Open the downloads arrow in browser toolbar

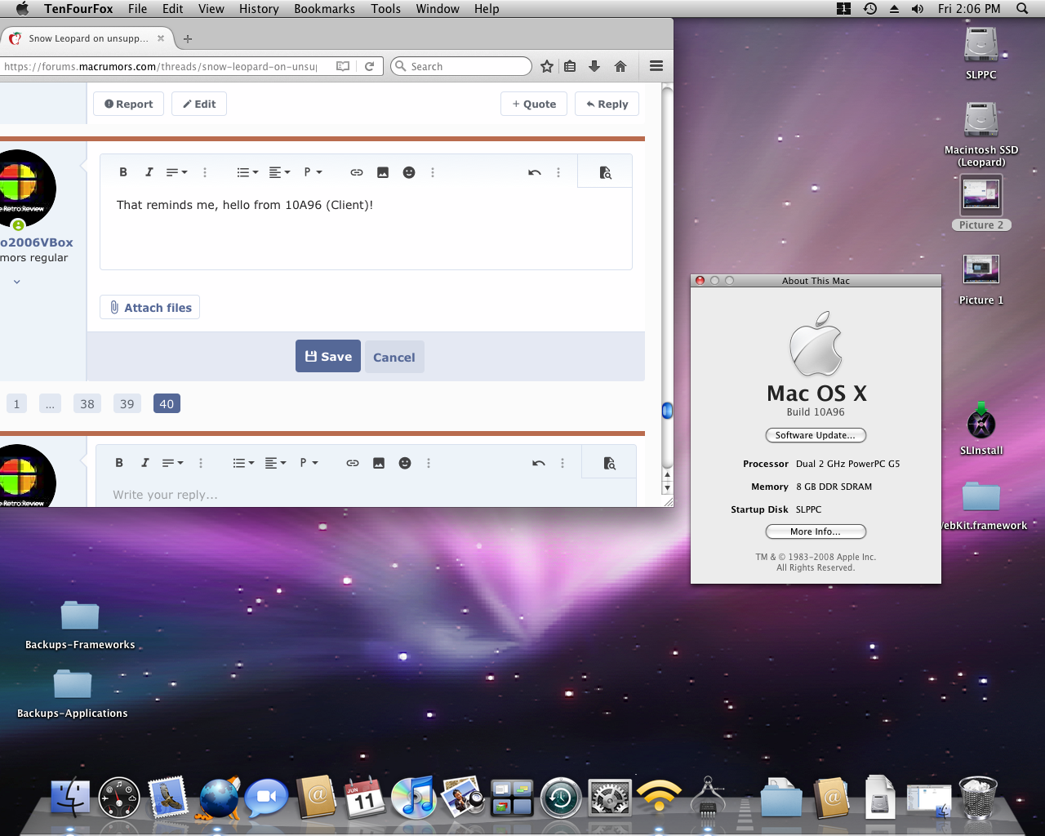pos(594,66)
